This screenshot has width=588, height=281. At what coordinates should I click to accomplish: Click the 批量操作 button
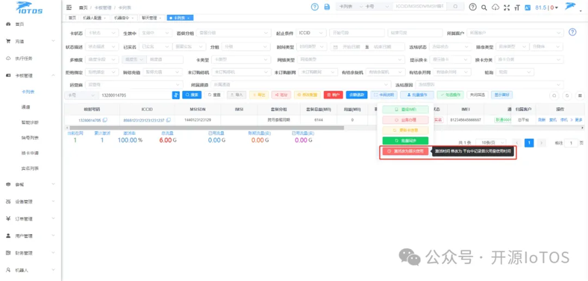pos(417,95)
